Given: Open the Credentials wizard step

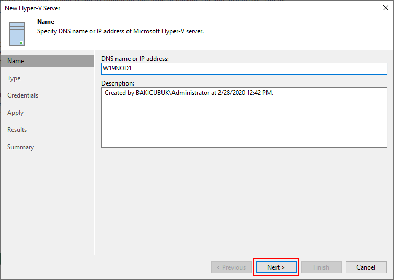Looking at the screenshot, I should tap(22, 95).
